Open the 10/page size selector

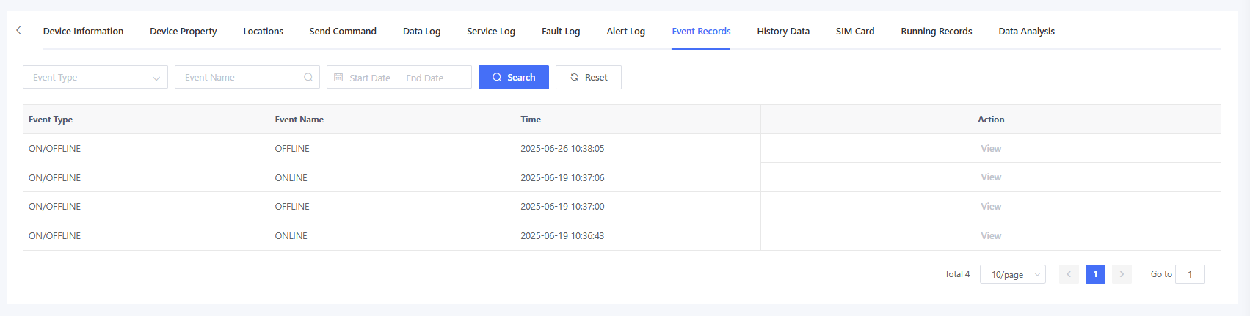point(1012,274)
